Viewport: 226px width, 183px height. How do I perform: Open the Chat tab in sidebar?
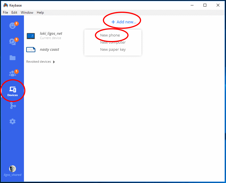[13, 42]
